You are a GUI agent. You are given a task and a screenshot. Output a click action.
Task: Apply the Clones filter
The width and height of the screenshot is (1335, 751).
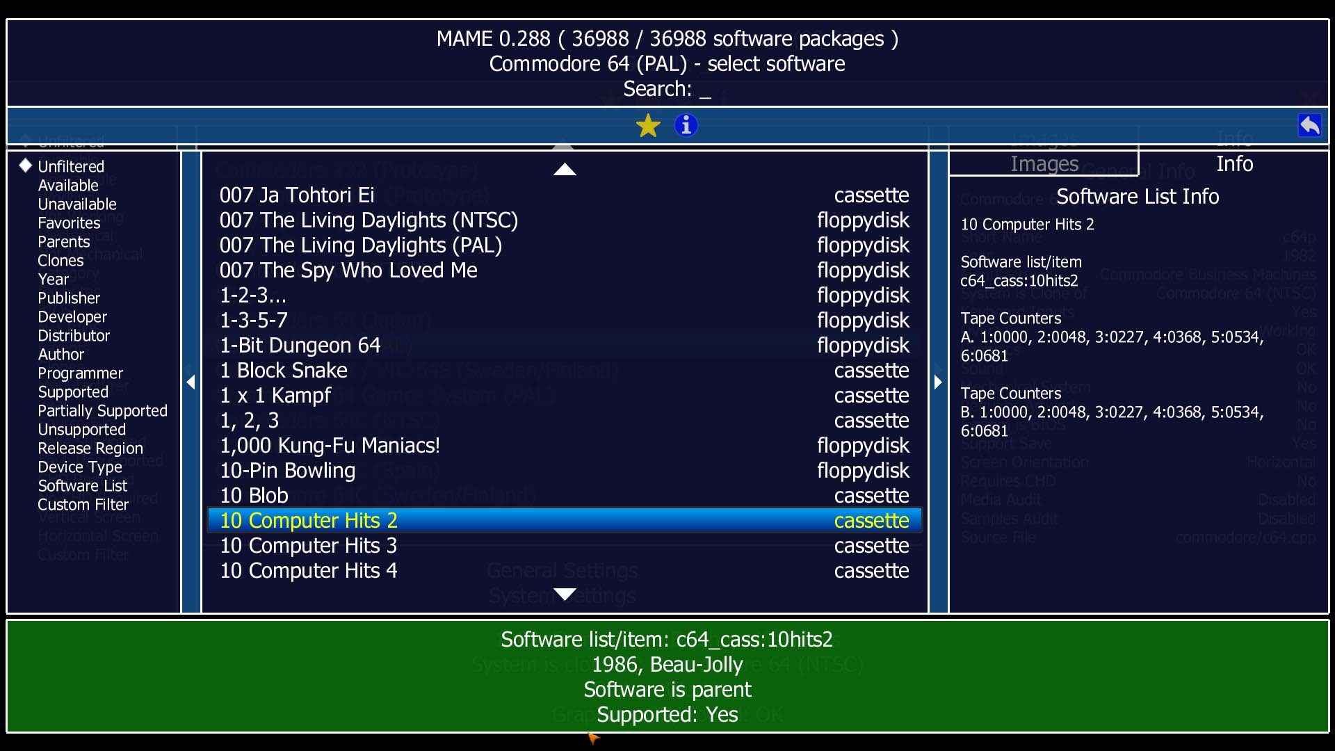[60, 260]
